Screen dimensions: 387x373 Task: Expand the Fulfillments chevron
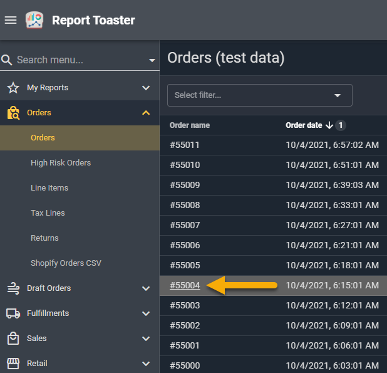(x=146, y=313)
